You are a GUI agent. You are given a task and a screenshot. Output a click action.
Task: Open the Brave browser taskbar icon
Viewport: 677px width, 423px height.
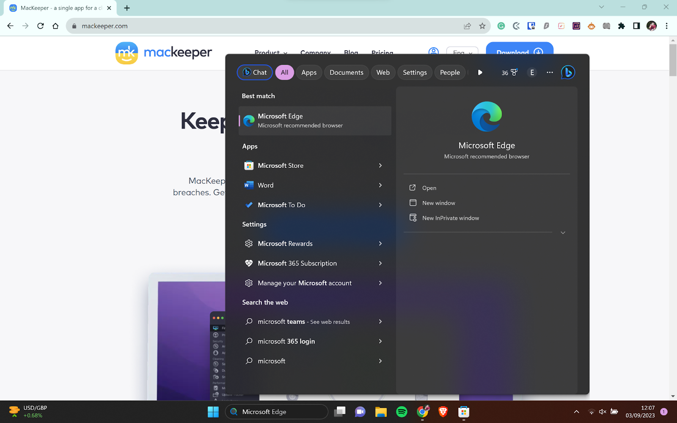pos(443,412)
